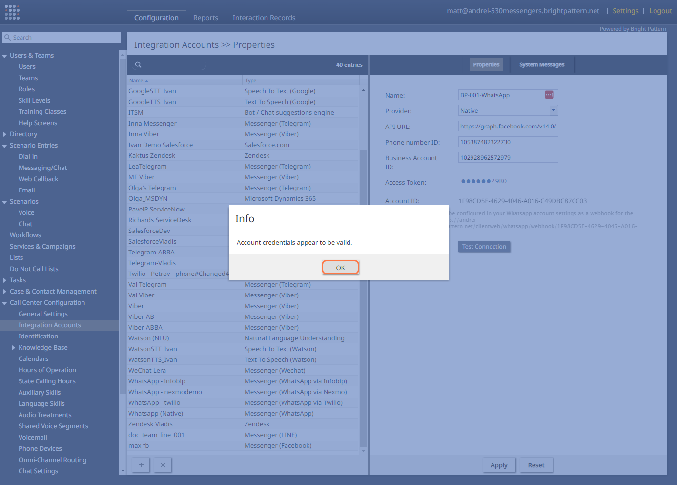The height and width of the screenshot is (485, 677).
Task: Click the sidebar search magnifier icon
Action: 8,38
